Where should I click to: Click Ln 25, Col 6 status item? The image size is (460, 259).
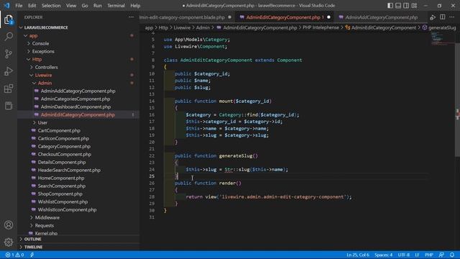coord(358,255)
